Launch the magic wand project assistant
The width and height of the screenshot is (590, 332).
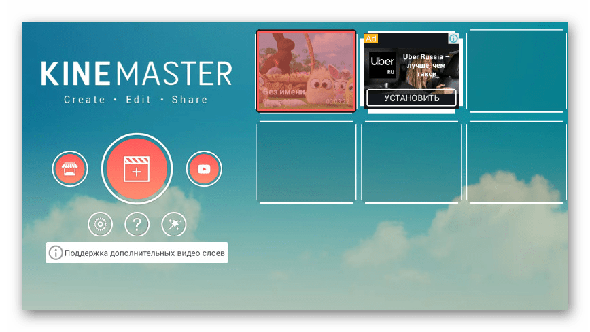tap(173, 224)
